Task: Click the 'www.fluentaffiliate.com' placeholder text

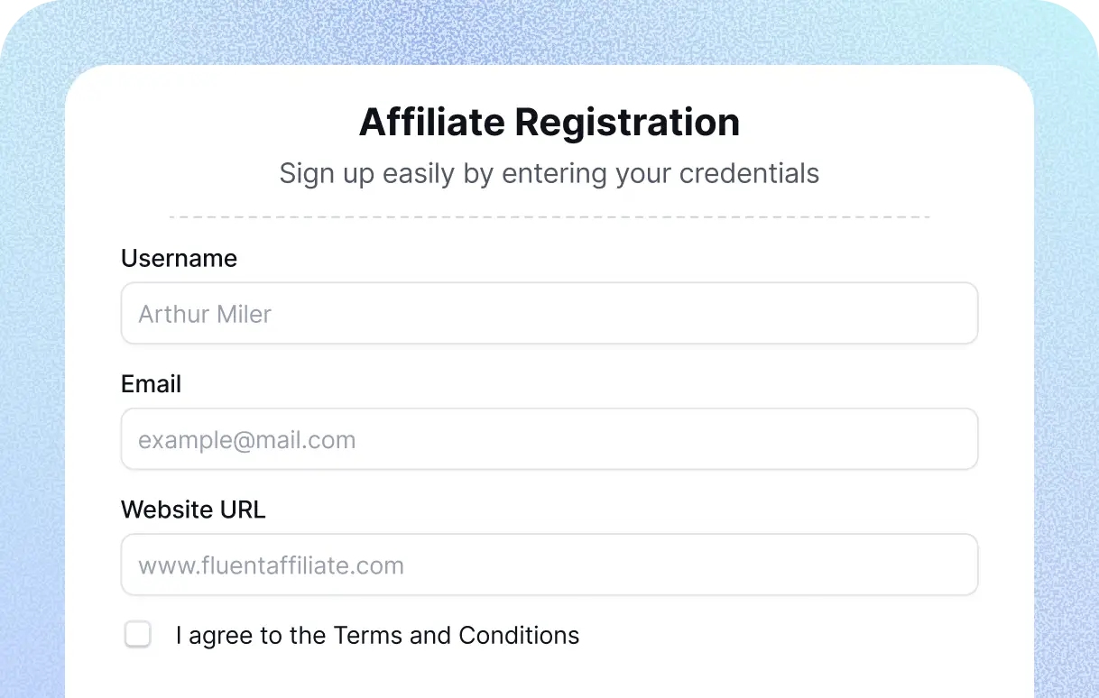Action: [271, 566]
